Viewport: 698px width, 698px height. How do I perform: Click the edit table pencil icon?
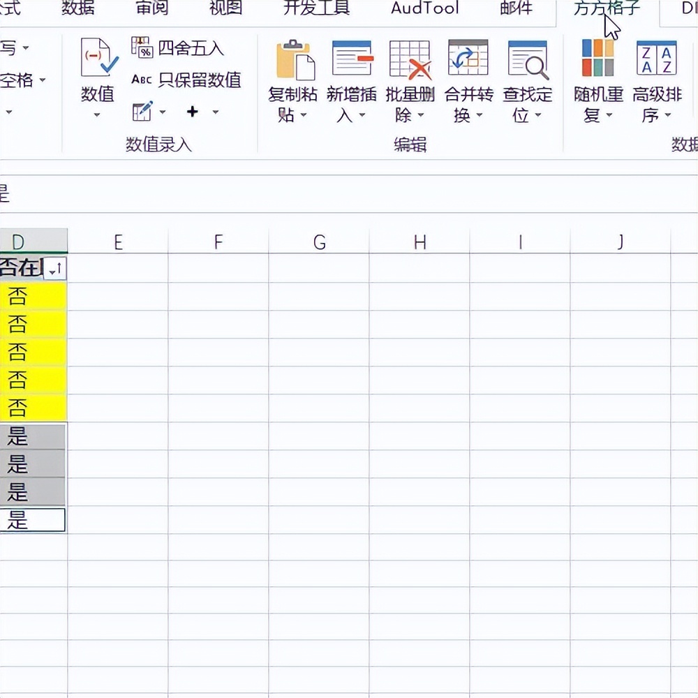coord(142,112)
